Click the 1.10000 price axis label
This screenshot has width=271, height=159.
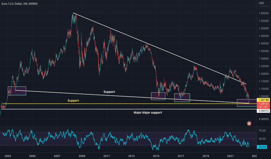coord(264,89)
